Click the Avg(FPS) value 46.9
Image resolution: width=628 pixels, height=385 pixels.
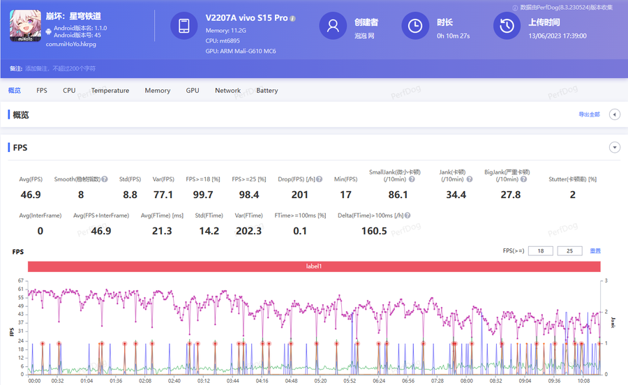pos(31,195)
